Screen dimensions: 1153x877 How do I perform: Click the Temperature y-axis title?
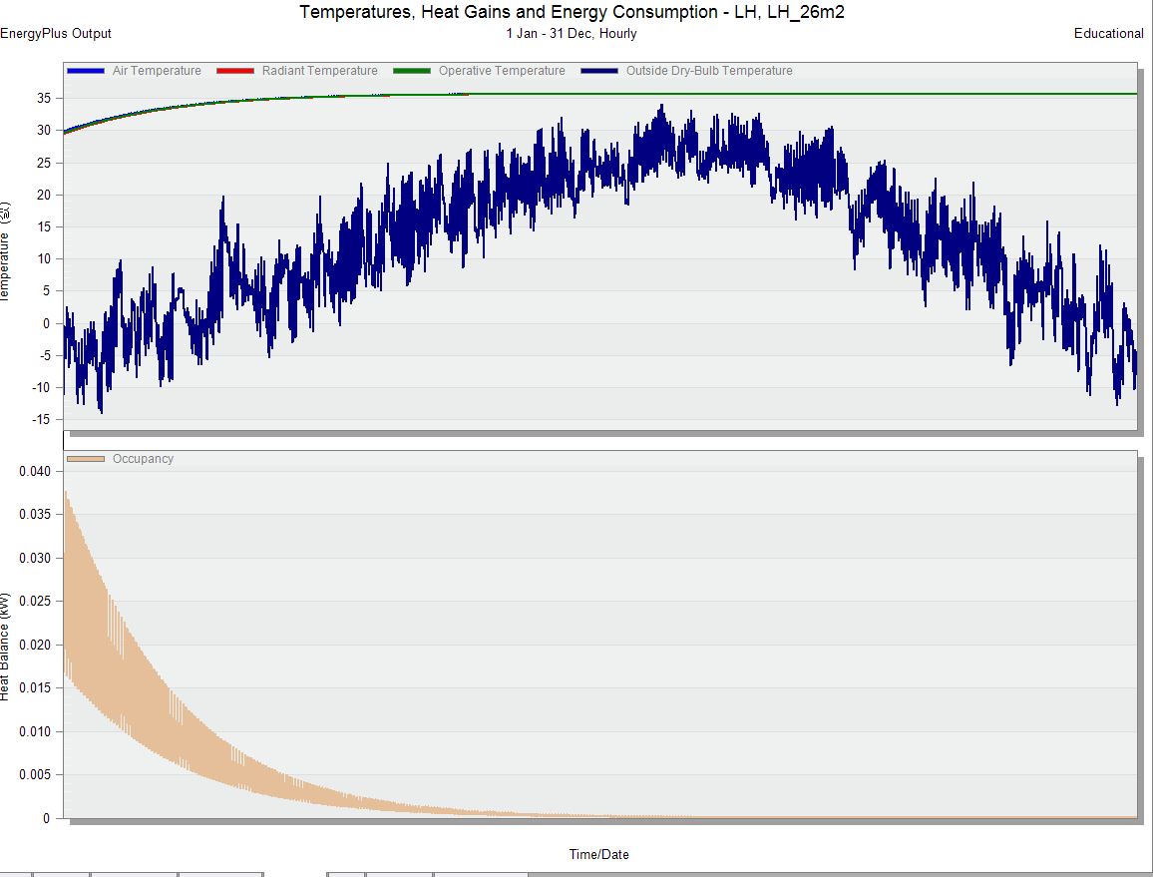pos(6,252)
